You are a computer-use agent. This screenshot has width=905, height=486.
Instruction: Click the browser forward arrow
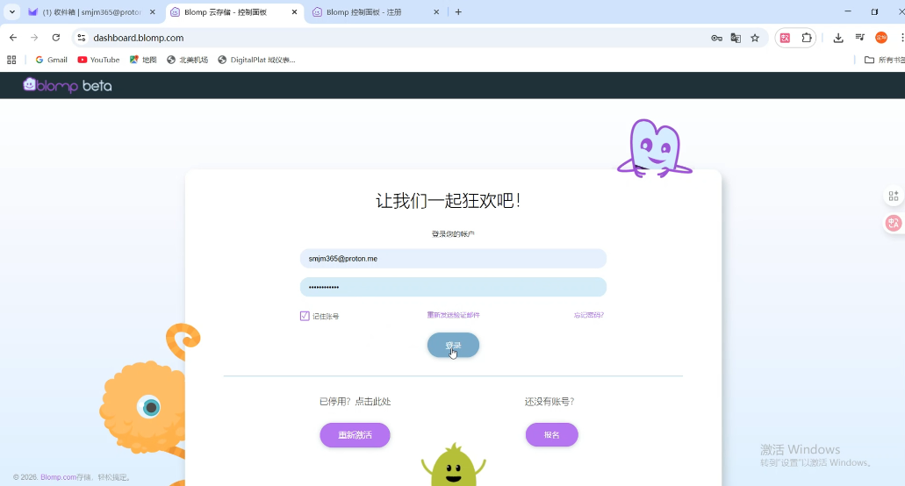point(34,38)
